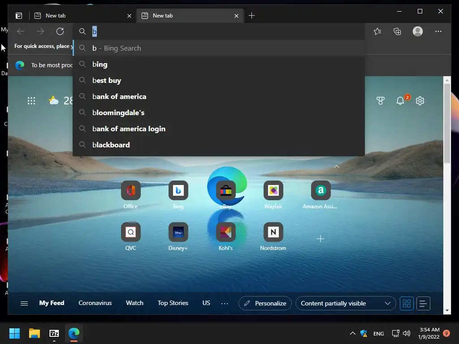Open the ENG language indicator
The height and width of the screenshot is (344, 459).
pyautogui.click(x=378, y=333)
